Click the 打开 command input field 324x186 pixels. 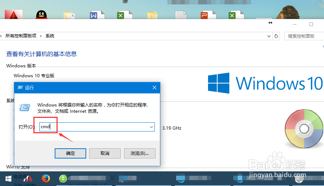[x=97, y=127]
